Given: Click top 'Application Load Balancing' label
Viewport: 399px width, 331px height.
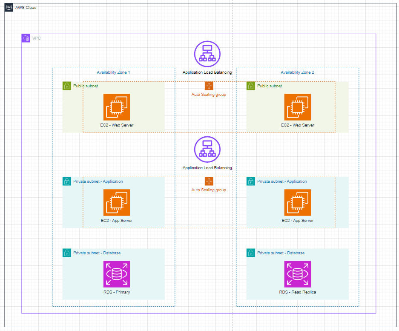Looking at the screenshot, I should pos(207,72).
